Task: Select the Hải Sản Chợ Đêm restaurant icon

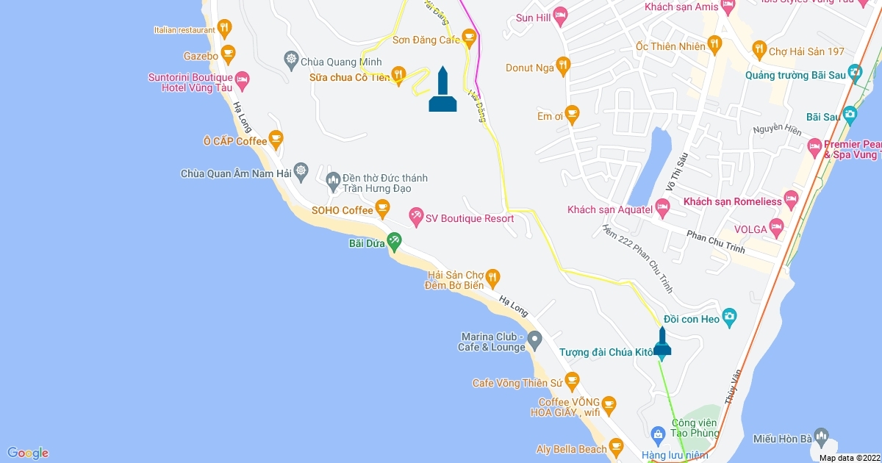Action: pyautogui.click(x=493, y=276)
